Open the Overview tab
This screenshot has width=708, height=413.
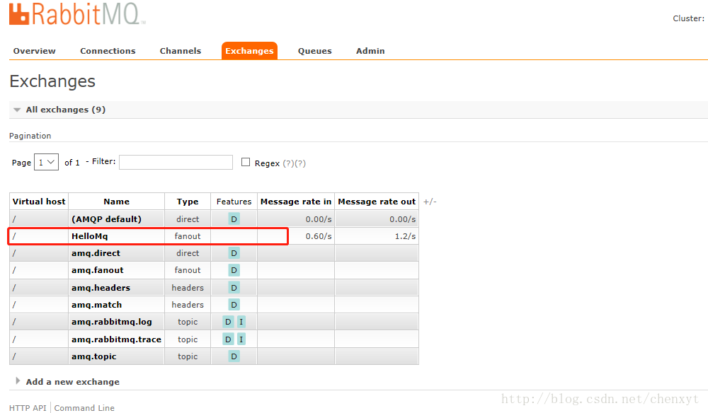click(34, 51)
